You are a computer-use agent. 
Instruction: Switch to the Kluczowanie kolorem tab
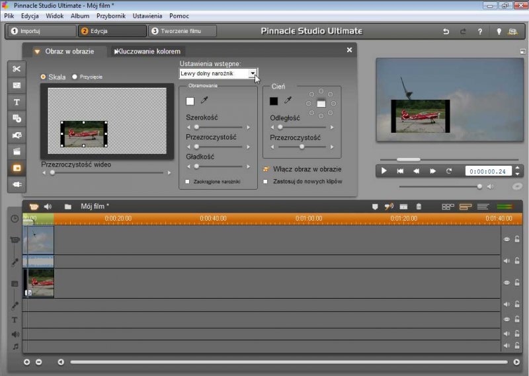click(148, 52)
